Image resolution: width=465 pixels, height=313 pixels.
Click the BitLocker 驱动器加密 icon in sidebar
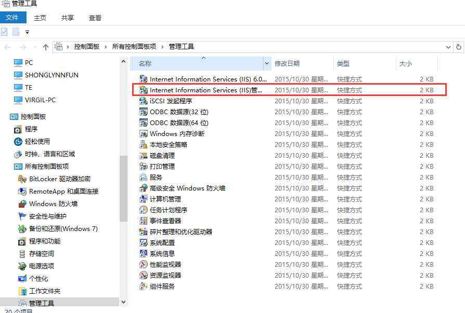pos(22,179)
